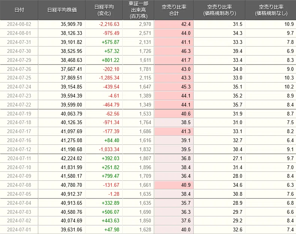296x234 pixels.
Task: Click the Nikkei value 42,224.02
Action: point(71,158)
